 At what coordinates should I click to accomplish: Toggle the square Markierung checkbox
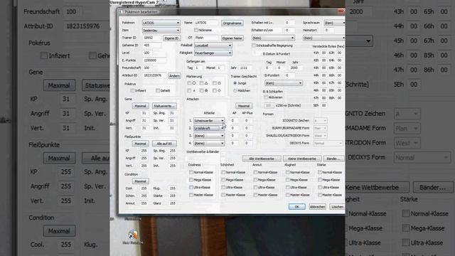click(x=215, y=83)
